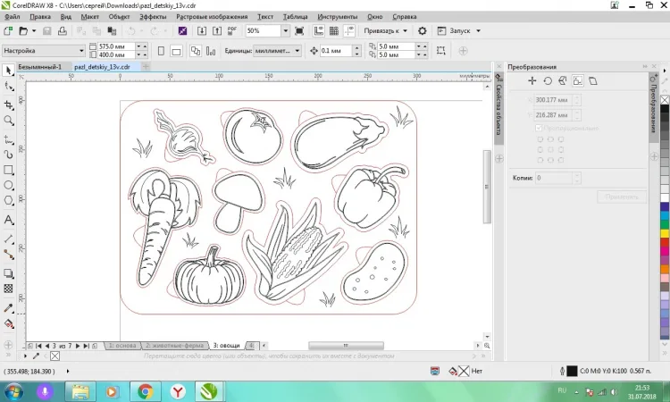Select the Rectangle tool
670x402 pixels.
9,170
